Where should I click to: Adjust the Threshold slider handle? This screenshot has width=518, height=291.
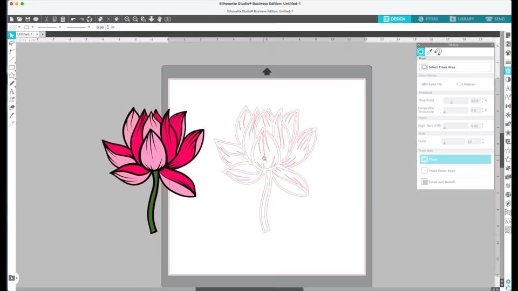pyautogui.click(x=452, y=101)
